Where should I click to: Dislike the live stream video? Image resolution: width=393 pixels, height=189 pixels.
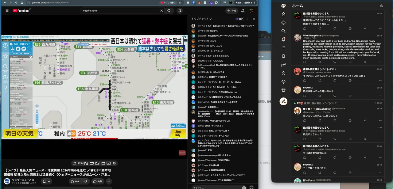(85, 181)
